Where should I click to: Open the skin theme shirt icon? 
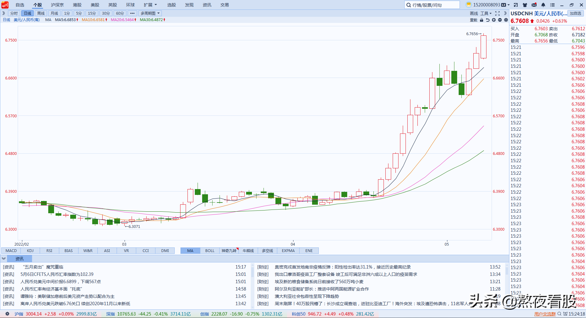[x=525, y=5]
